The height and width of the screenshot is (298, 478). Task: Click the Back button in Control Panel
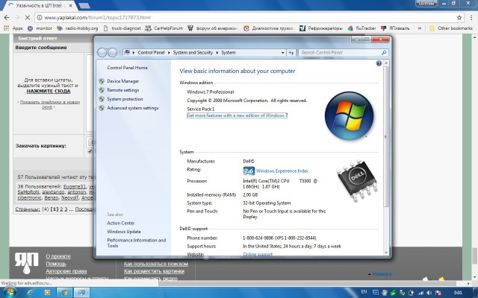[102, 53]
